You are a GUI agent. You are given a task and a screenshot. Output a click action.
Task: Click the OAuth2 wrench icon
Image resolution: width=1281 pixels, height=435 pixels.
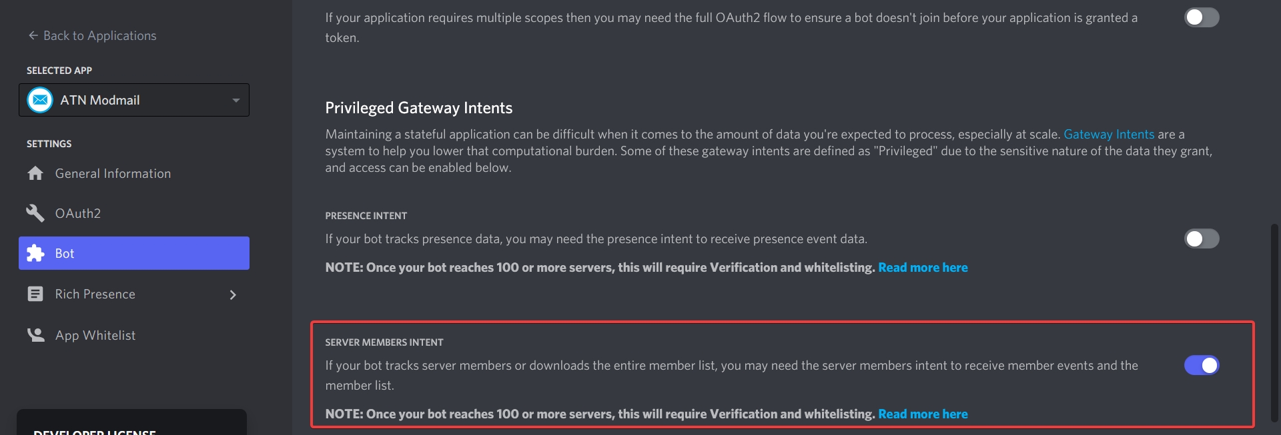(x=35, y=213)
